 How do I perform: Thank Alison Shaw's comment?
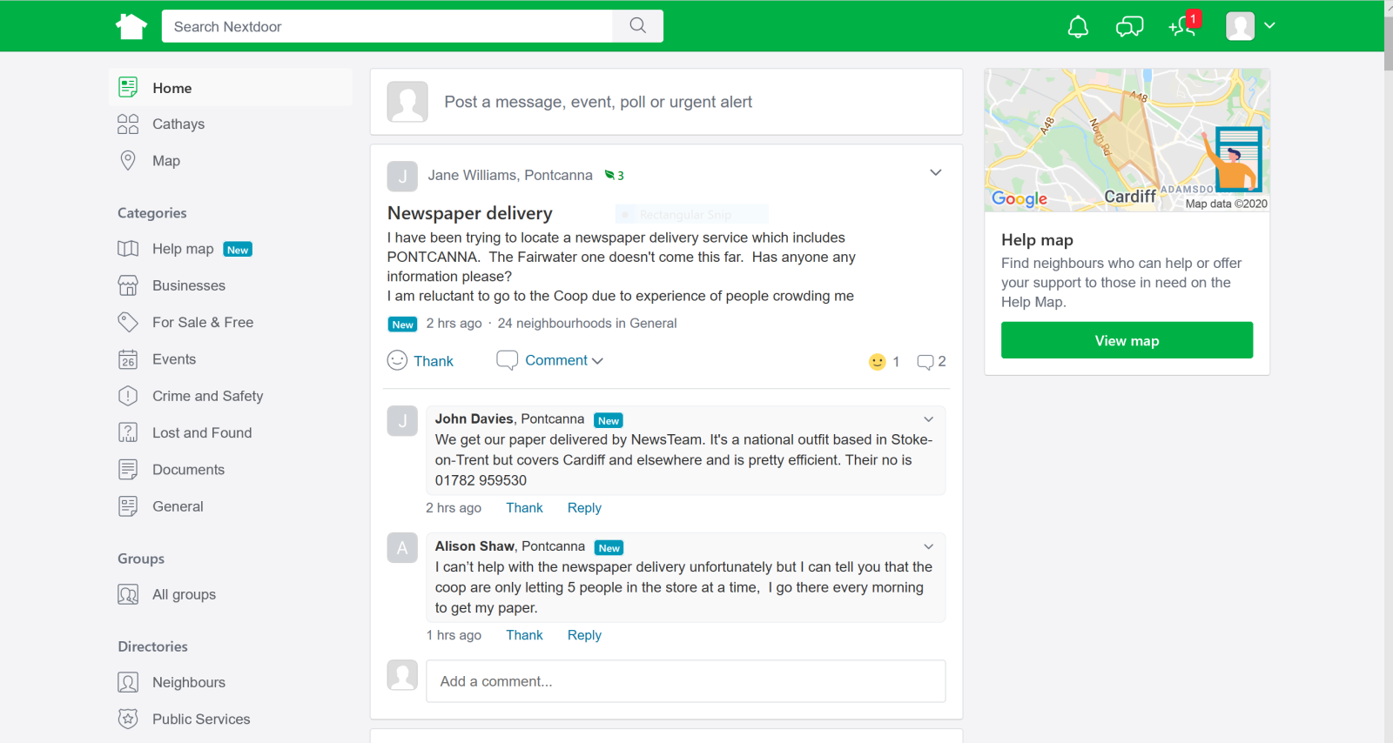pos(524,635)
